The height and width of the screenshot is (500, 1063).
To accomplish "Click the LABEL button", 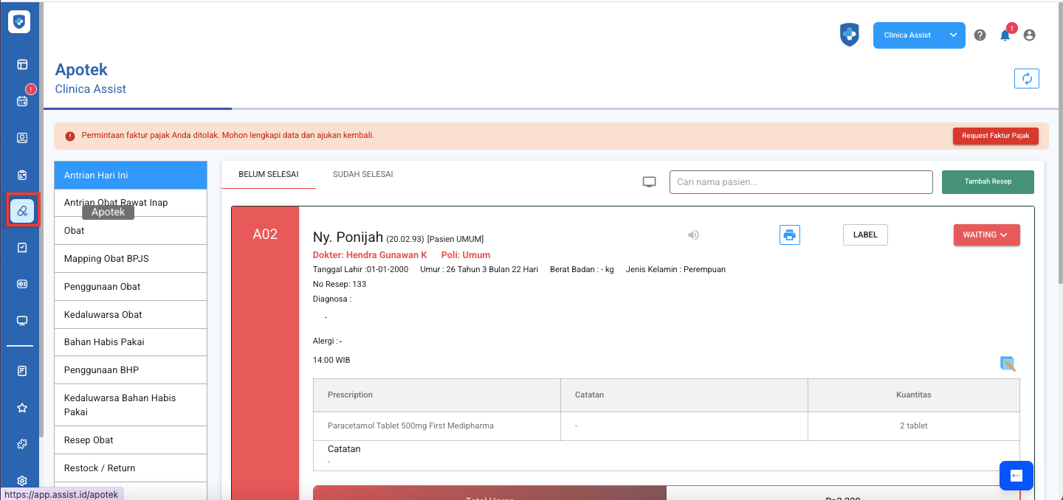I will pyautogui.click(x=865, y=235).
